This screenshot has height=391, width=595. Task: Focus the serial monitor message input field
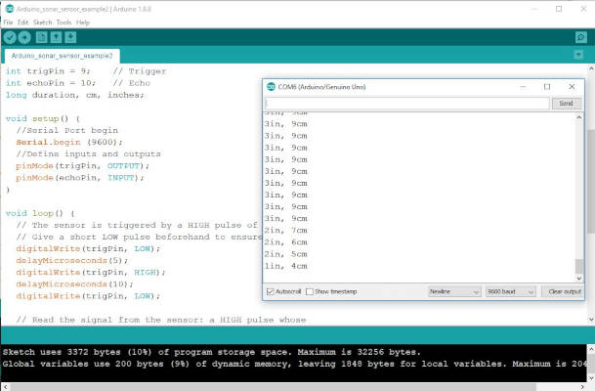pos(406,104)
